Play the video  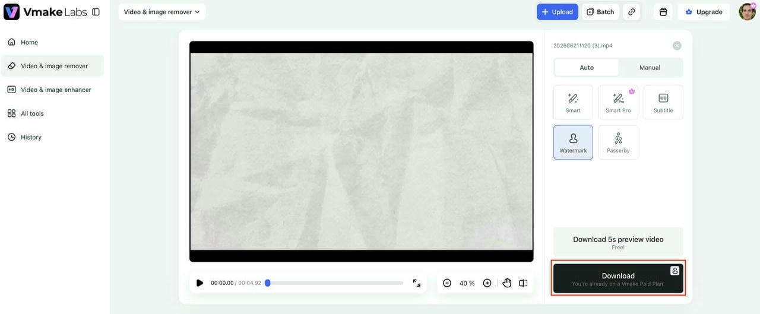[x=199, y=283]
